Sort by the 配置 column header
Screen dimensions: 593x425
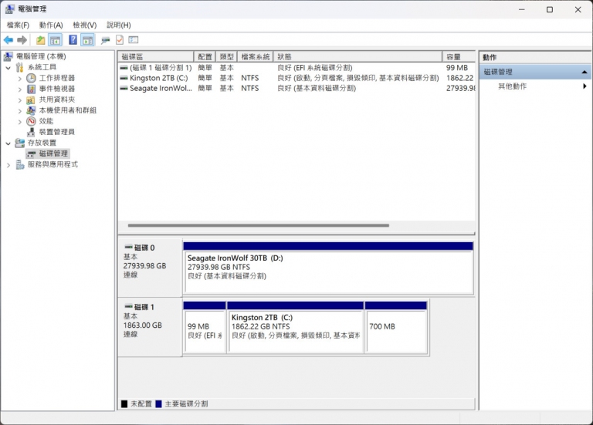pyautogui.click(x=205, y=56)
